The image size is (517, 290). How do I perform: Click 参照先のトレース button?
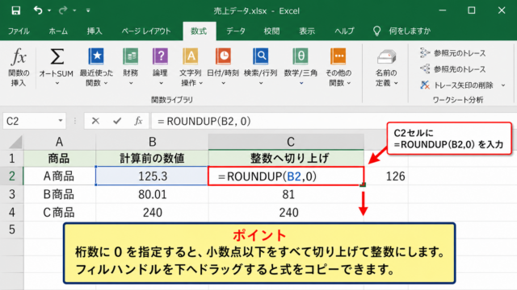pos(452,69)
